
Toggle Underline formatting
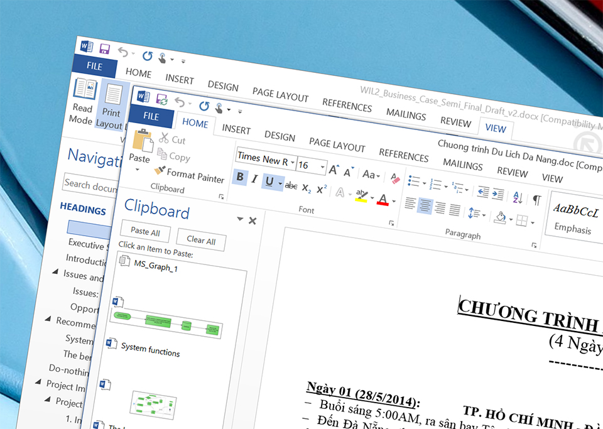(269, 182)
